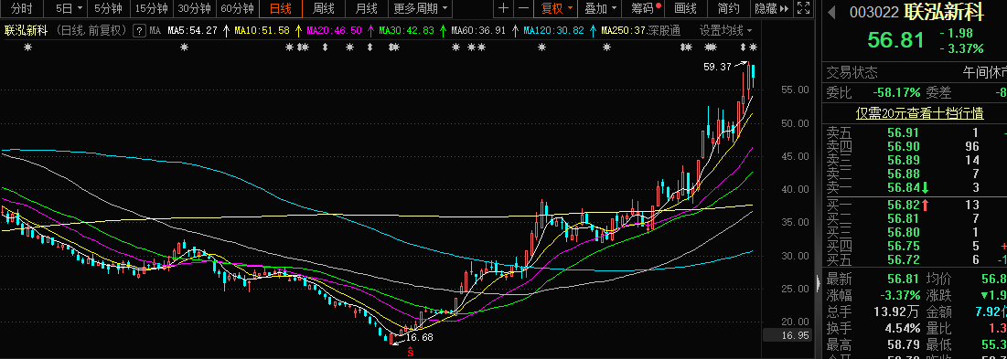Viewport: 1007px width, 359px height.
Task: Click the MA5 white moving average value
Action: coord(192,31)
